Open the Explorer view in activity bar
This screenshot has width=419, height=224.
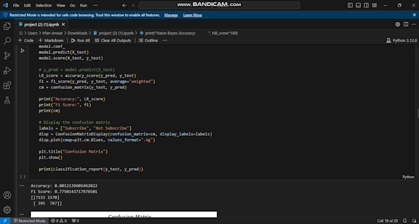click(x=7, y=27)
